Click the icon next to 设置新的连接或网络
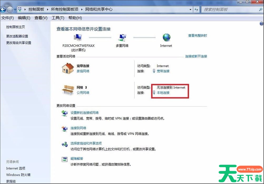This screenshot has width=264, height=184. [x=64, y=113]
